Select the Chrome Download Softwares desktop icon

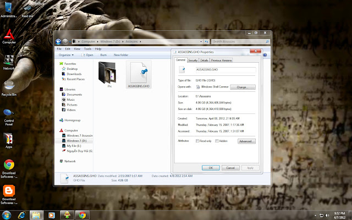[9, 169]
